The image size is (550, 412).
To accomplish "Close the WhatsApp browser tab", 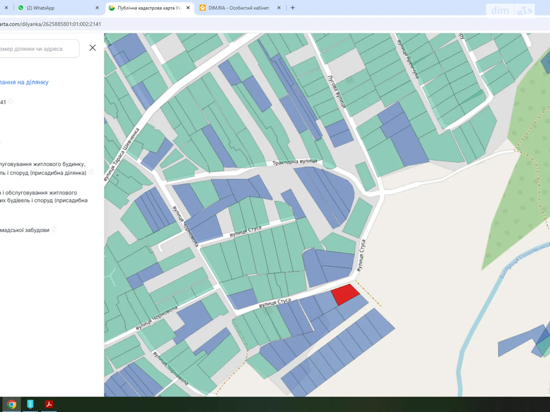I will pos(97,8).
